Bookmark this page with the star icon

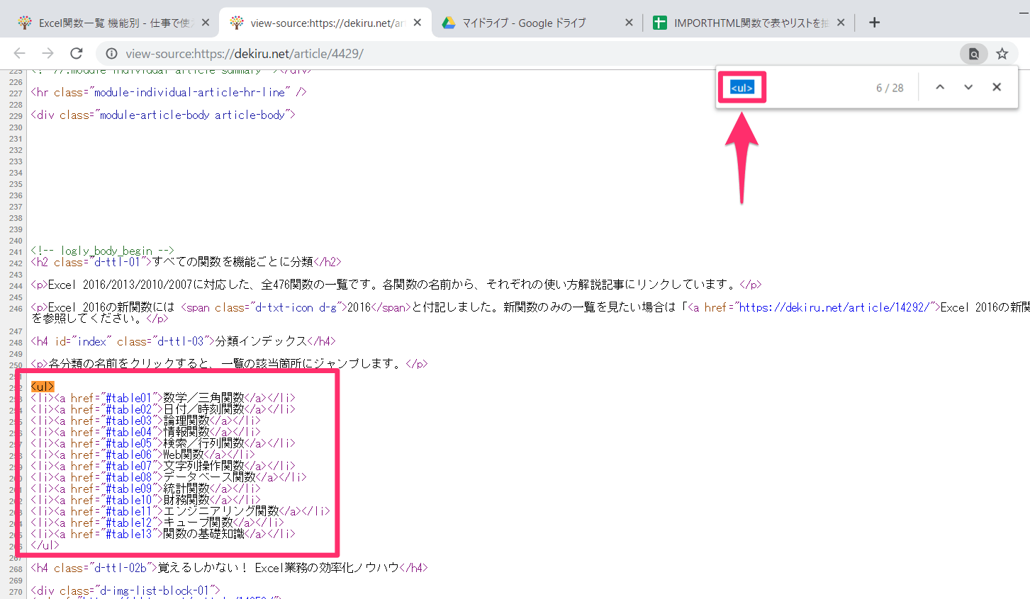click(1002, 54)
